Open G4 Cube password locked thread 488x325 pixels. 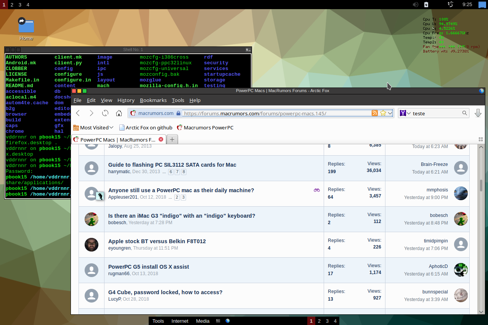[x=165, y=292]
